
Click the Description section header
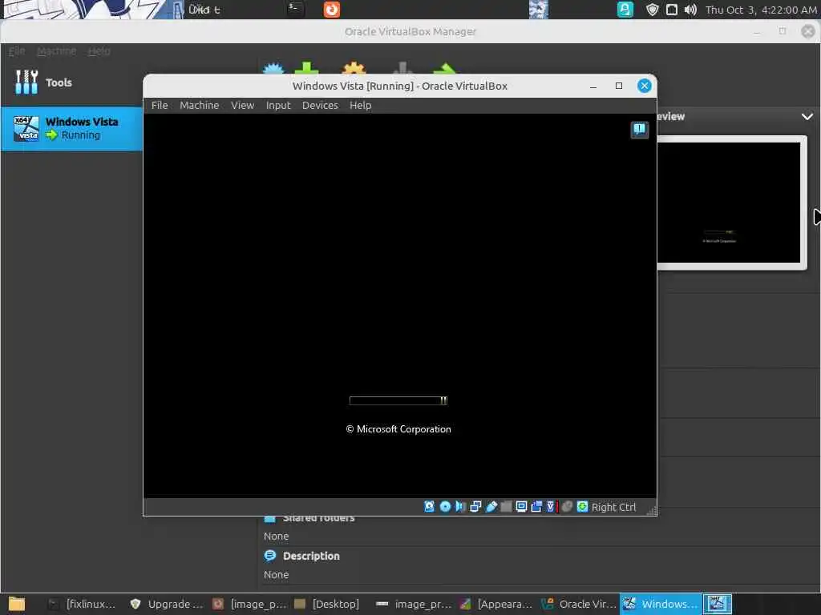[x=311, y=556]
